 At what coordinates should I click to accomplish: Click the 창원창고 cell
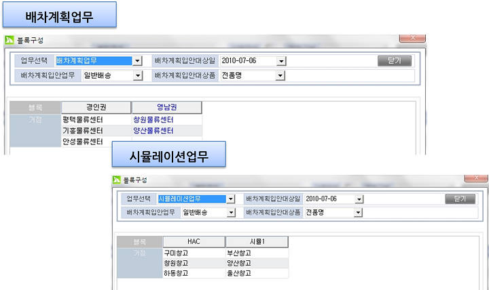[194, 264]
